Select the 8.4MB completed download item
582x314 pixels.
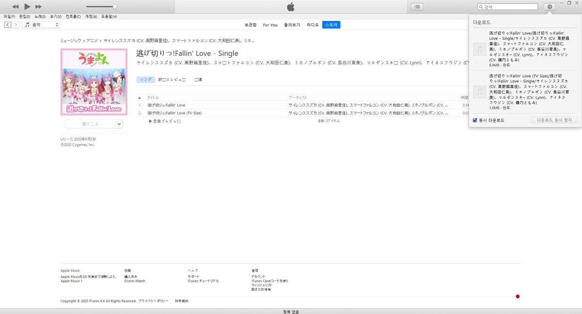tap(525, 49)
